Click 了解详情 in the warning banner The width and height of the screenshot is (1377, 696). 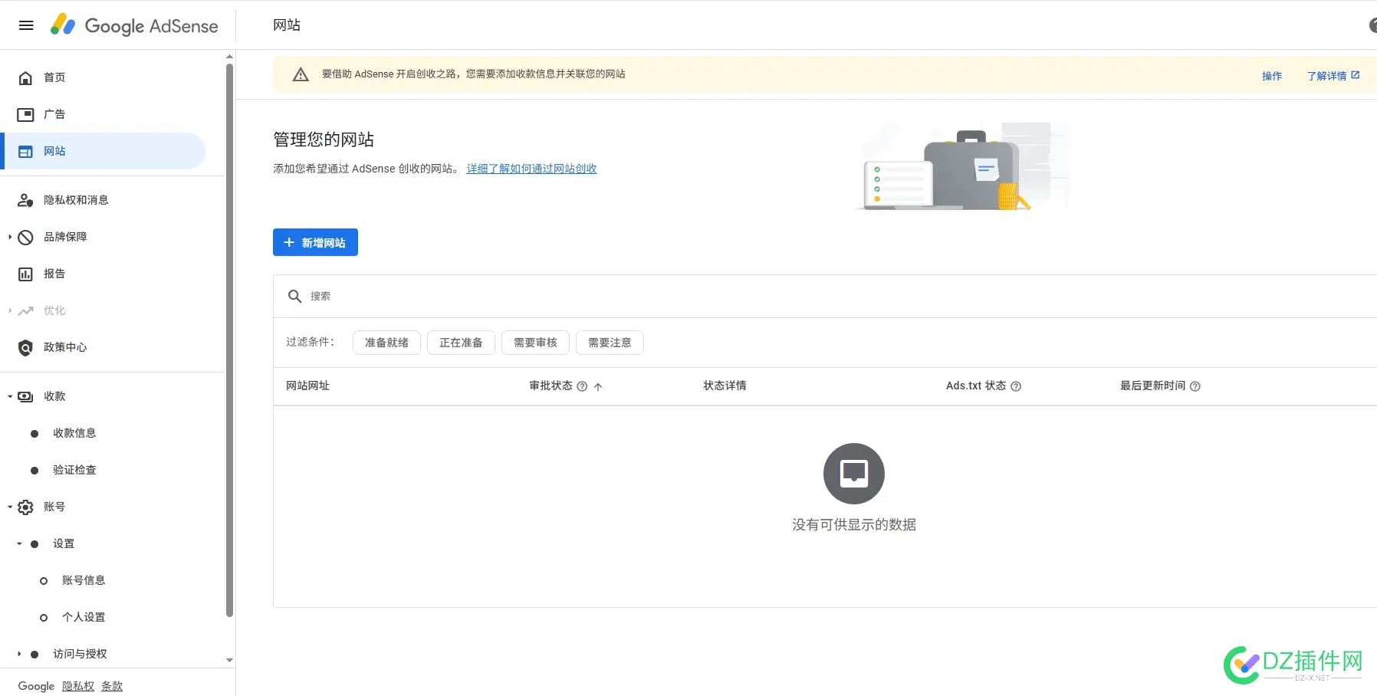coord(1333,76)
